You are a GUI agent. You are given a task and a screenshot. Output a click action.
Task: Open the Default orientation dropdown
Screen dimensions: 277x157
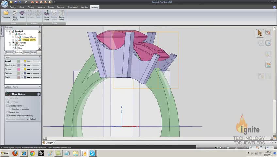(34, 119)
